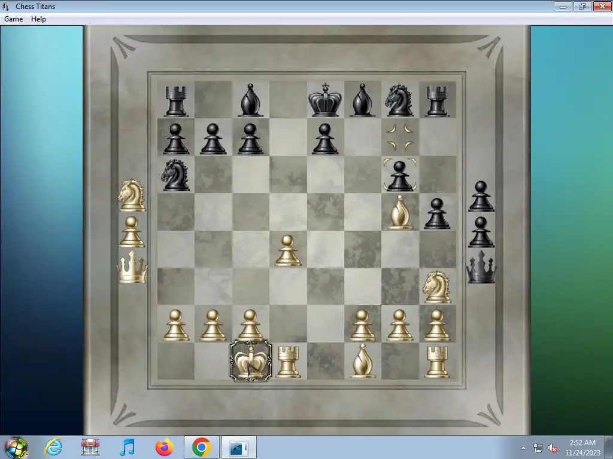Launch Internet Explorer from the taskbar
Image resolution: width=613 pixels, height=459 pixels.
click(x=53, y=447)
